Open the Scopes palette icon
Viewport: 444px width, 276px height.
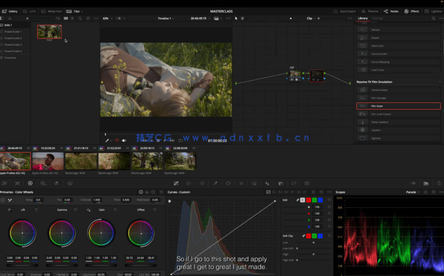426,183
